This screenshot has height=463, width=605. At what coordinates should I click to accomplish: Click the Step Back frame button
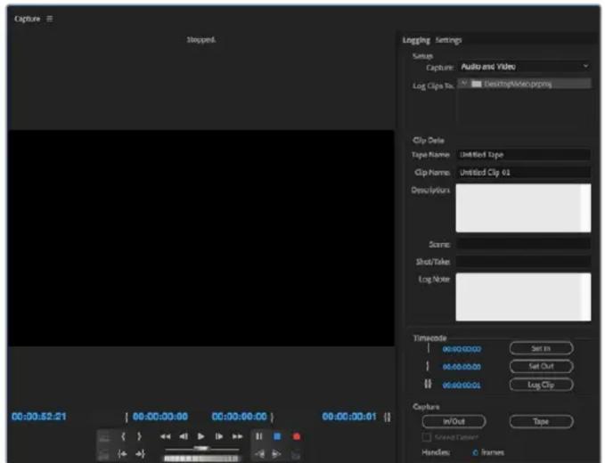point(184,436)
